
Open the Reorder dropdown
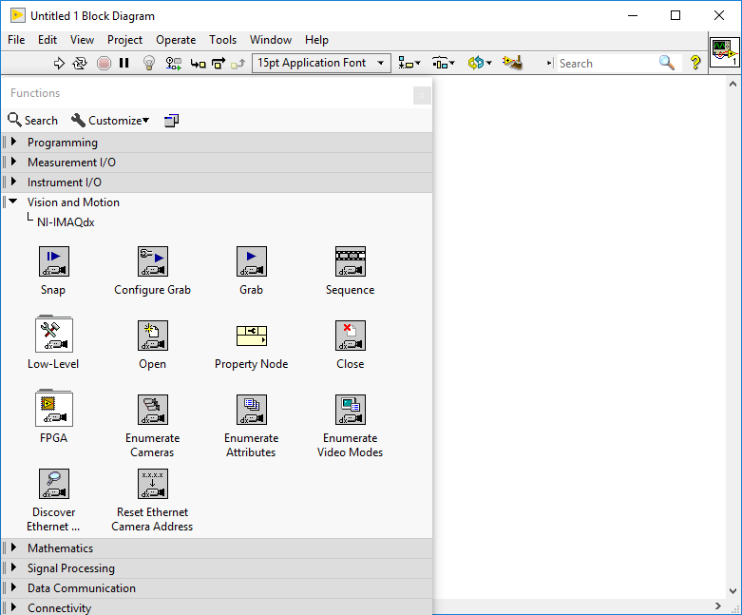[x=480, y=63]
